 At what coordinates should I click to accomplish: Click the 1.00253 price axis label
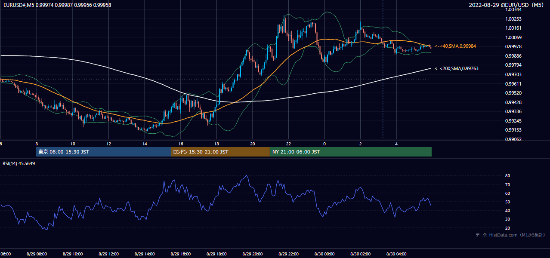[x=514, y=19]
